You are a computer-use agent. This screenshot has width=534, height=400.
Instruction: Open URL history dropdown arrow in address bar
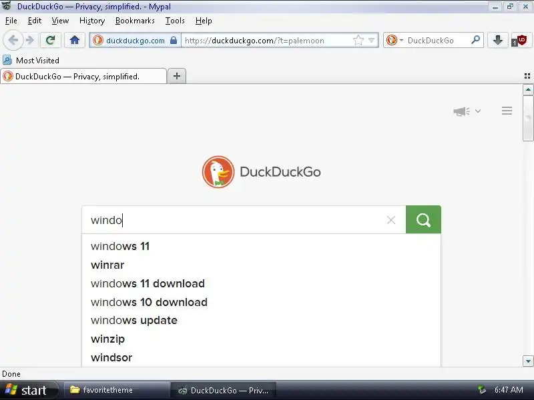pos(372,41)
